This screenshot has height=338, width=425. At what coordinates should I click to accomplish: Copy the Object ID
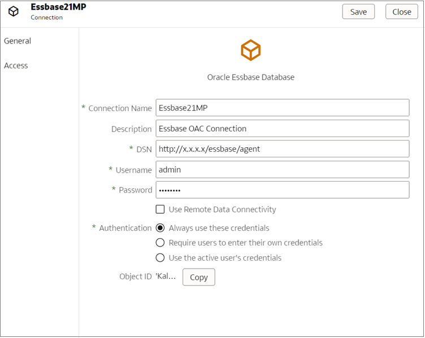click(198, 277)
